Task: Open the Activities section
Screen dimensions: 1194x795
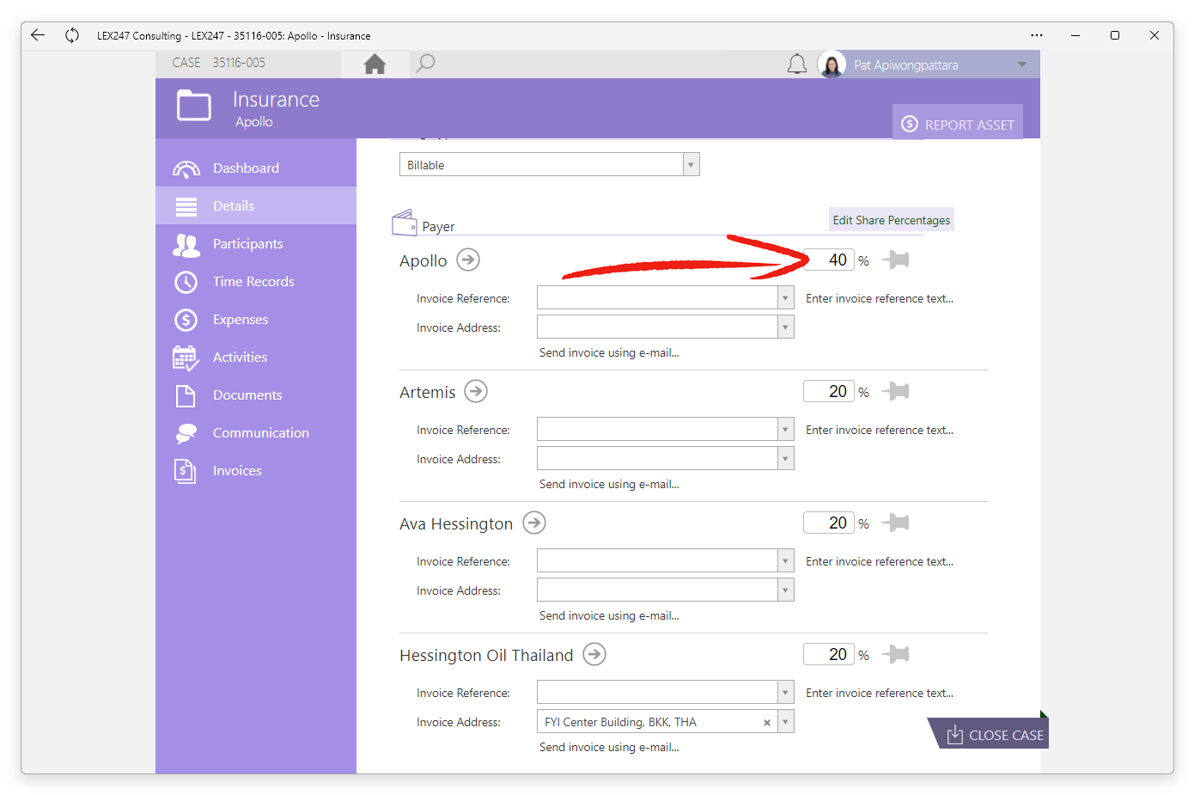Action: [256, 358]
